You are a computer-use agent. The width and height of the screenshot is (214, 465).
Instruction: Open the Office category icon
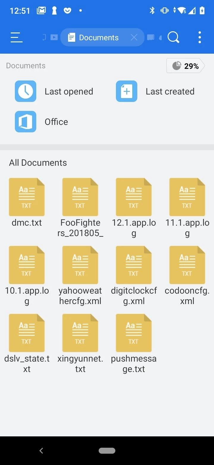26,122
